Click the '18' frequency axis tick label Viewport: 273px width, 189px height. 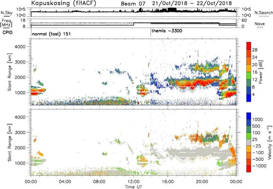(23, 20)
